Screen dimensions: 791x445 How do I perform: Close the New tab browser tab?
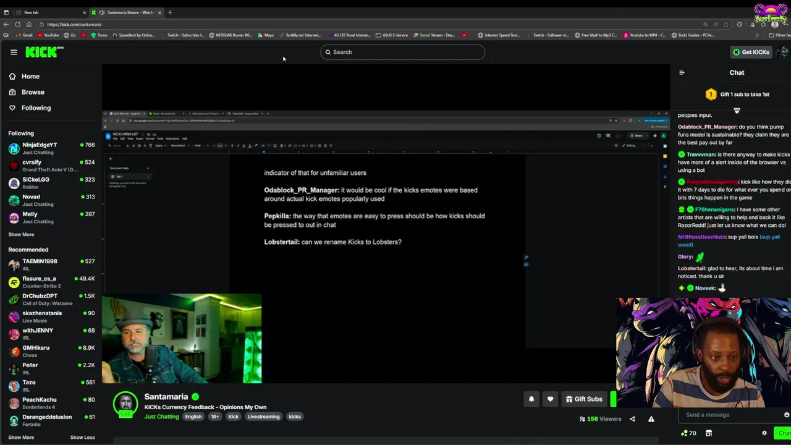pyautogui.click(x=85, y=12)
